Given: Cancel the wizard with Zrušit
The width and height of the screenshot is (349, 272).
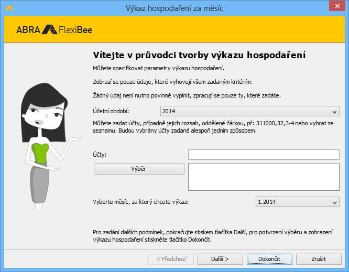Looking at the screenshot, I should [x=319, y=259].
